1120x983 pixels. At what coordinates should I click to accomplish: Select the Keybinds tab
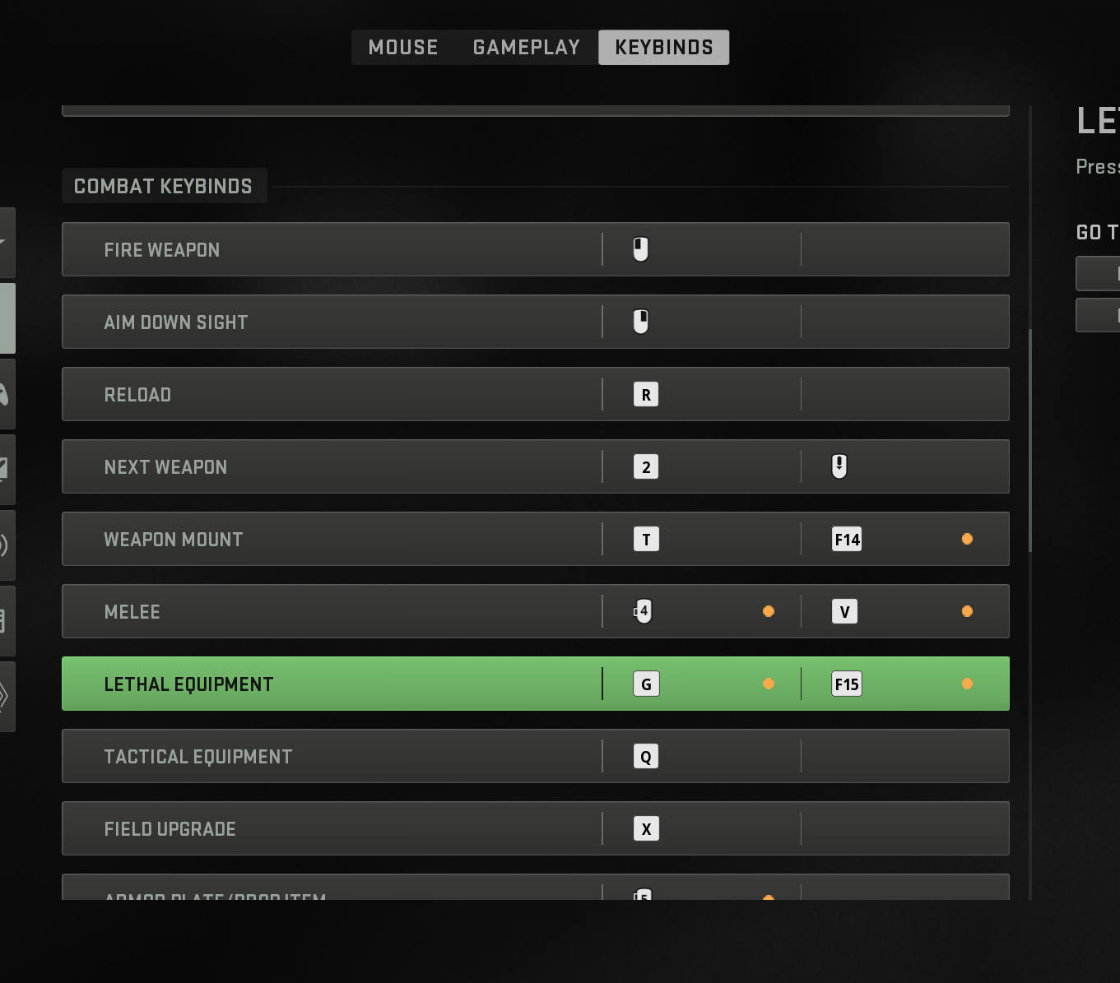tap(663, 47)
